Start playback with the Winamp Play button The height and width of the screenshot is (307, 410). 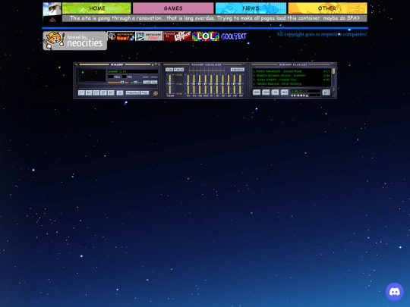tap(89, 92)
